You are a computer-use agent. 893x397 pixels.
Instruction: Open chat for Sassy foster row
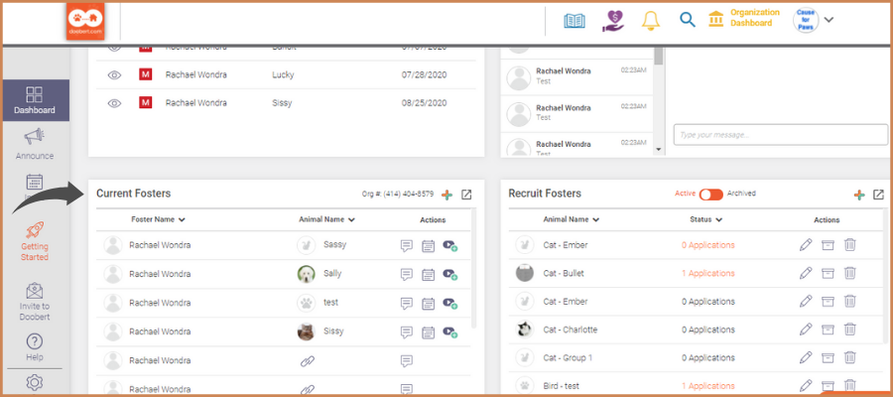coord(406,245)
